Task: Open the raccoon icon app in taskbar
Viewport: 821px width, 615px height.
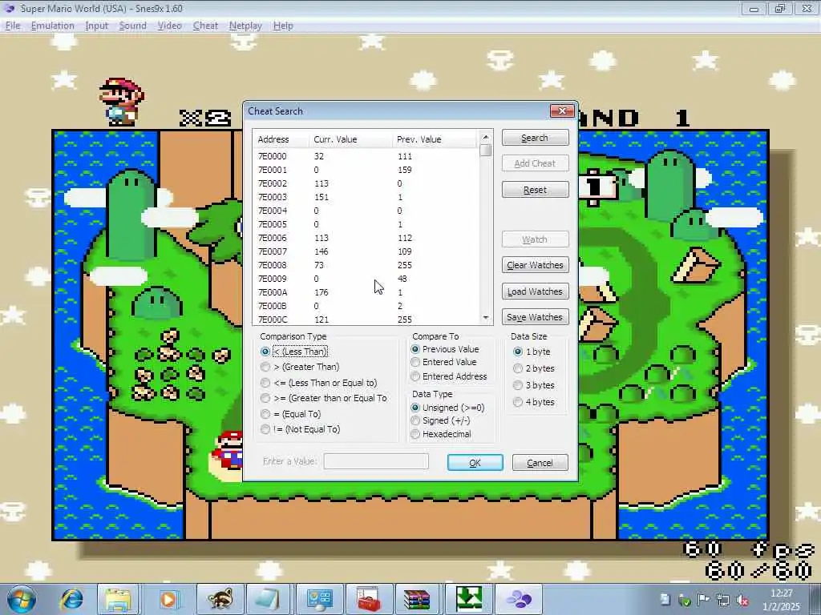Action: pos(220,599)
